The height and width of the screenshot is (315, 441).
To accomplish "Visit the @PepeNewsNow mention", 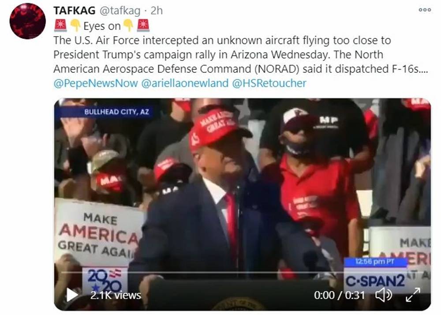I will tap(96, 83).
